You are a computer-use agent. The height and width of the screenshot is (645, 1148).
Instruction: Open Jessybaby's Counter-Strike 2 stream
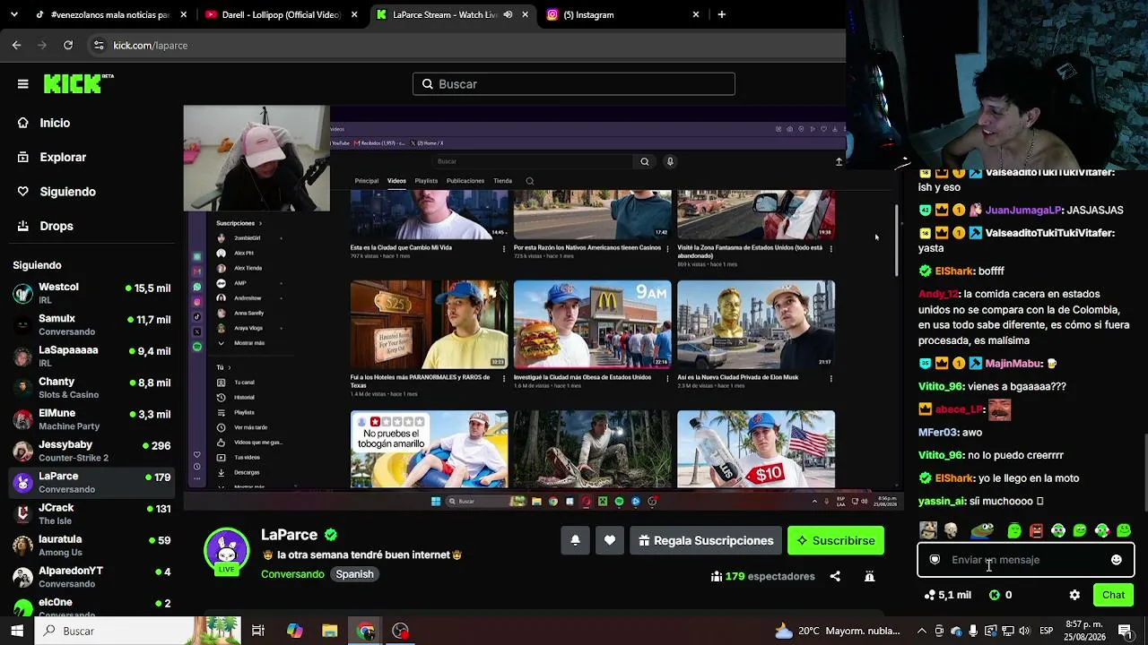(x=91, y=451)
